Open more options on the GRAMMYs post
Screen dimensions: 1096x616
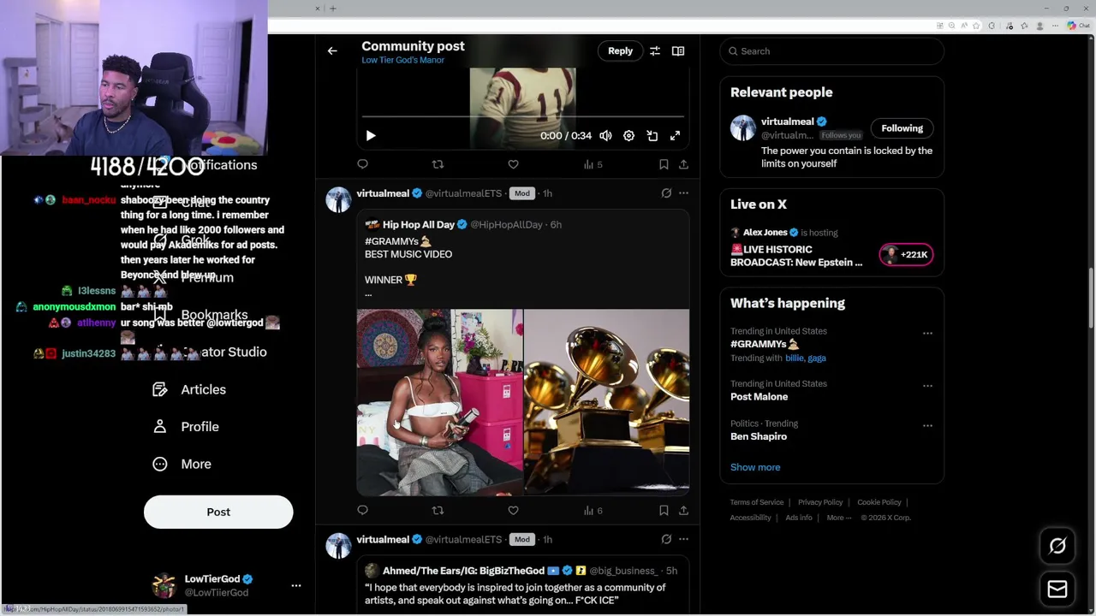click(x=683, y=193)
